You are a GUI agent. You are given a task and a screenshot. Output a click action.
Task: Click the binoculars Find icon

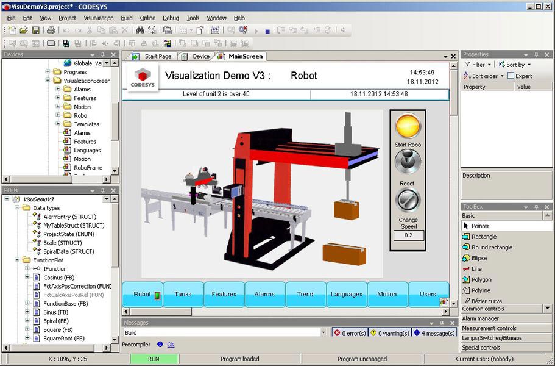pyautogui.click(x=140, y=30)
